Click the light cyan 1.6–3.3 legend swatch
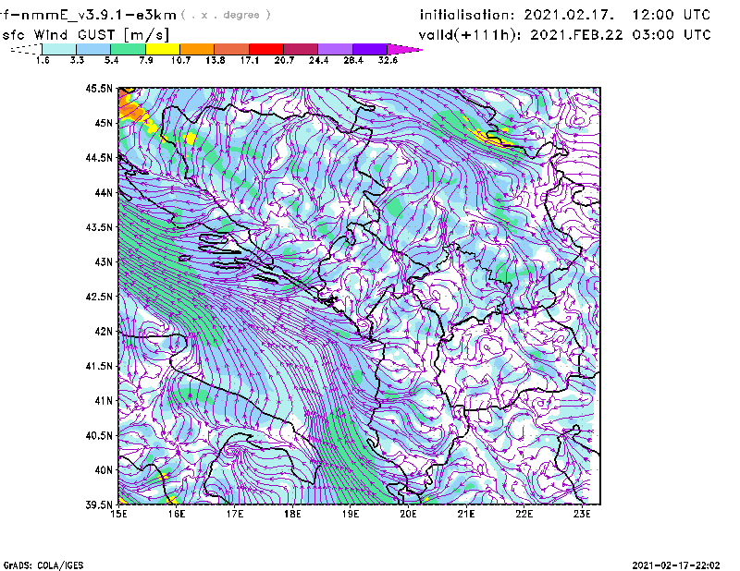740x571 pixels. 59,49
